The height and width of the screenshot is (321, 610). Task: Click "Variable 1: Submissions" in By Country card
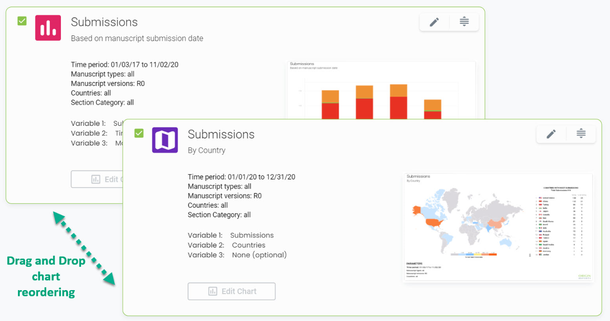tap(231, 235)
